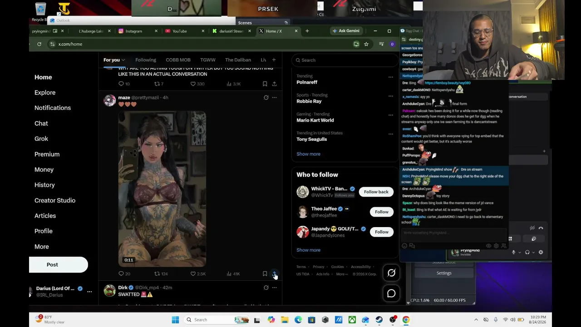The image size is (581, 327).
Task: Reply to the maze post
Action: point(121,274)
